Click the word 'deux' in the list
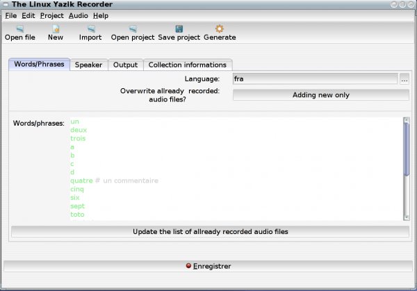 pyautogui.click(x=79, y=130)
